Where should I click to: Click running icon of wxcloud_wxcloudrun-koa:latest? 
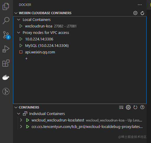tap(28, 120)
